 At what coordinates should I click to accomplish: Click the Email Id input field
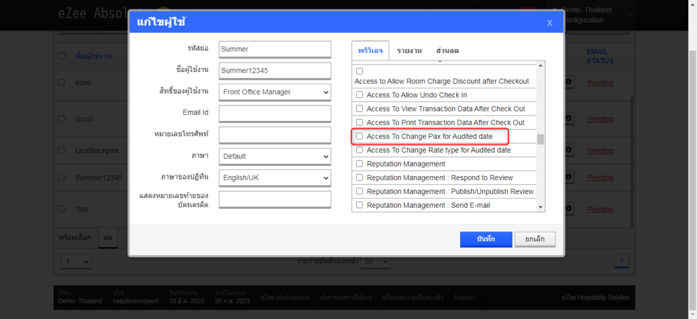pyautogui.click(x=275, y=114)
